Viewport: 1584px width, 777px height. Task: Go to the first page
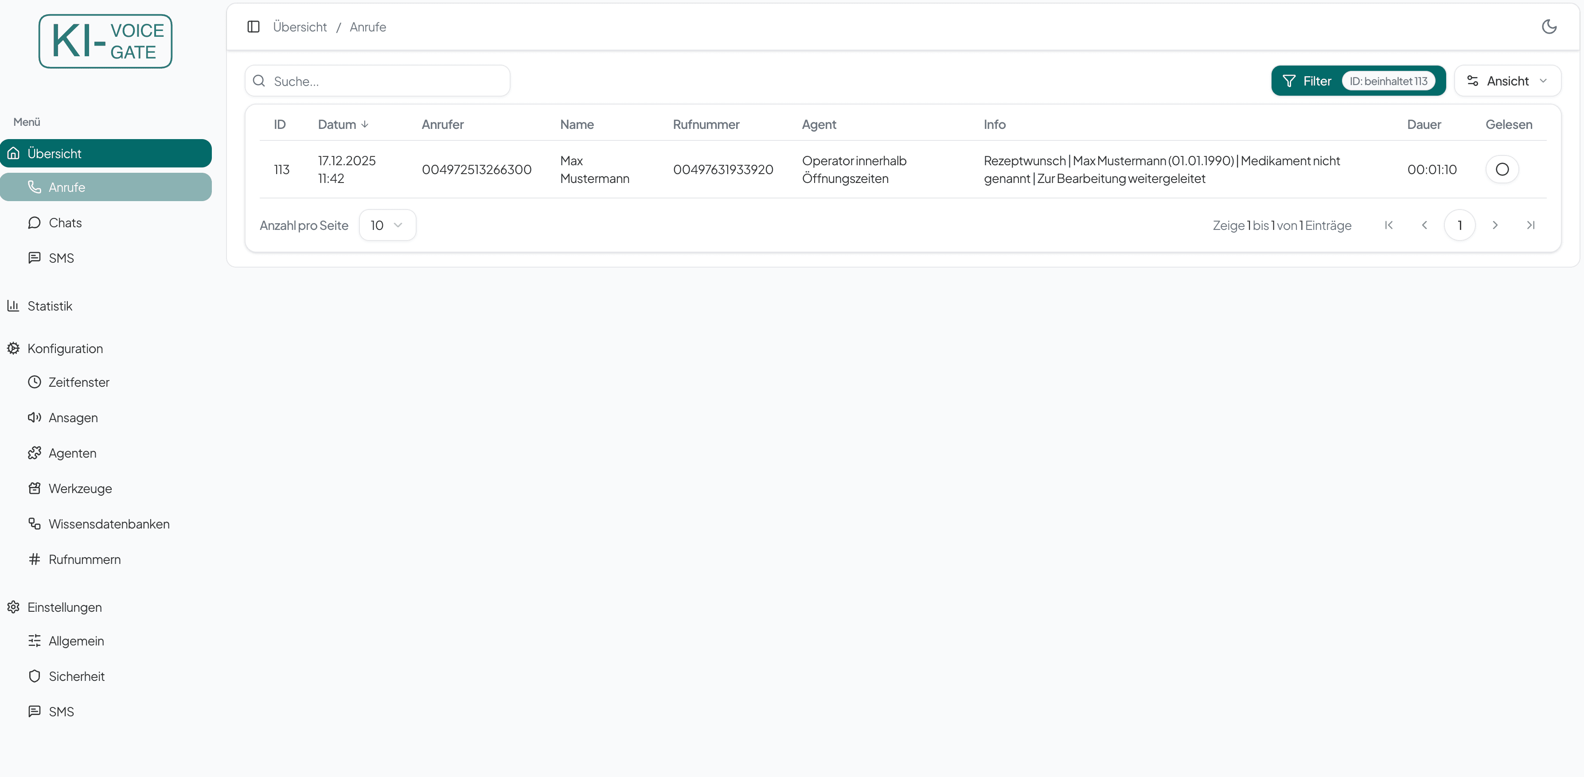1389,225
